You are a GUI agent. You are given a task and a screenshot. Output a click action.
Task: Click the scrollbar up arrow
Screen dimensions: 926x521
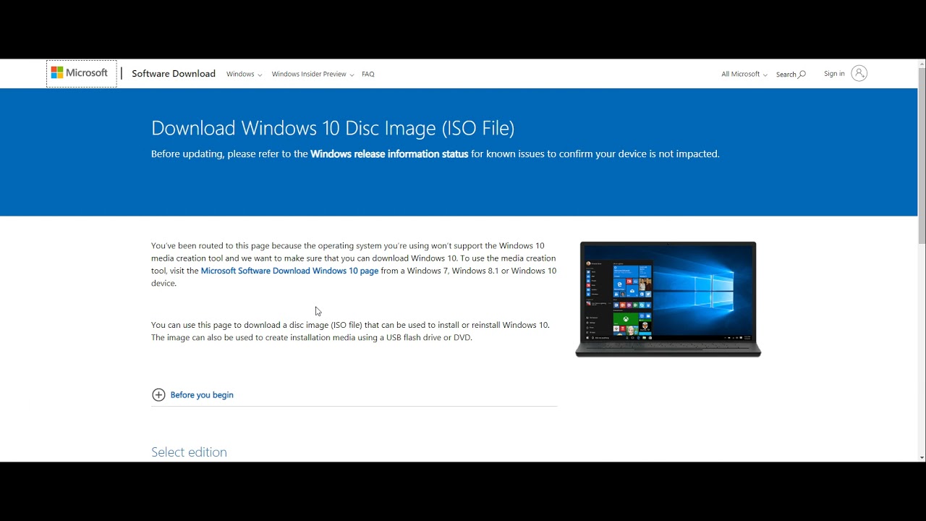point(922,63)
